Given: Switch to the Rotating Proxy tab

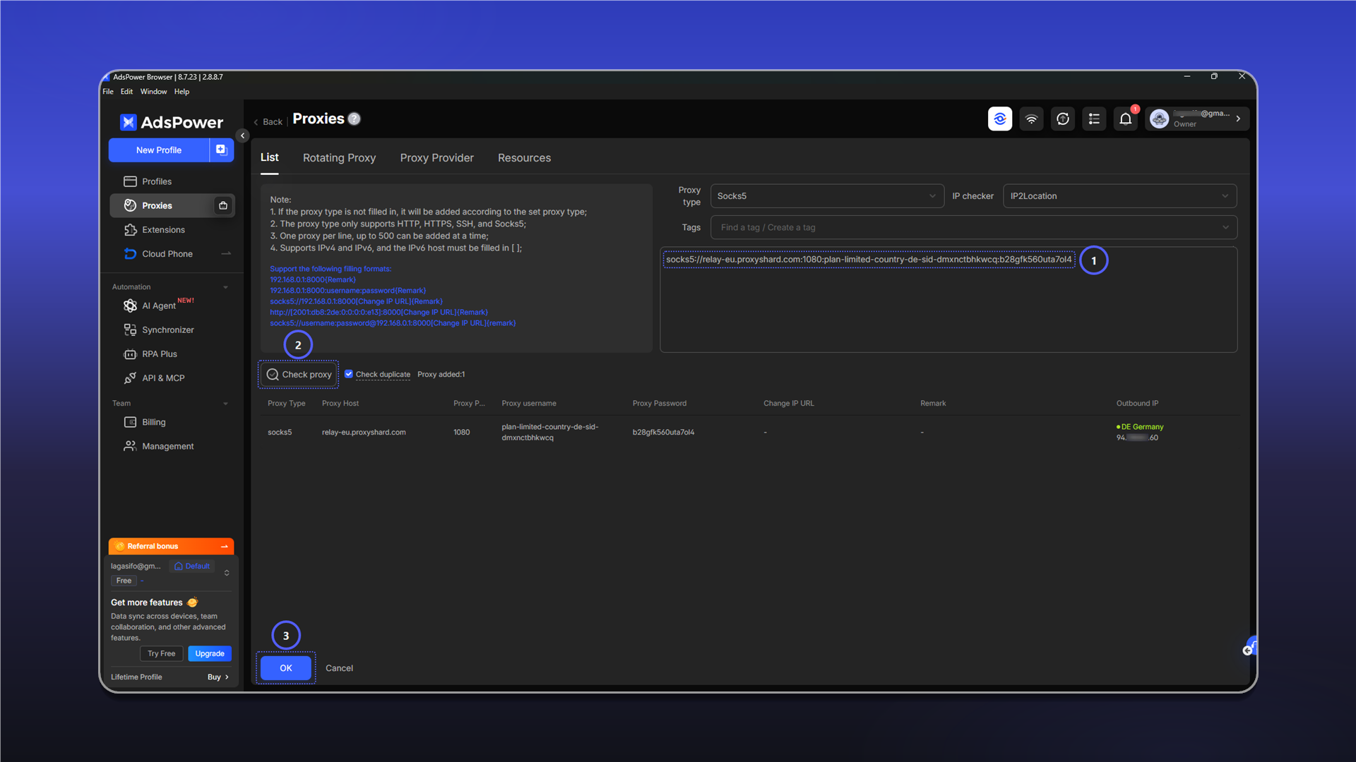Looking at the screenshot, I should click(x=339, y=158).
